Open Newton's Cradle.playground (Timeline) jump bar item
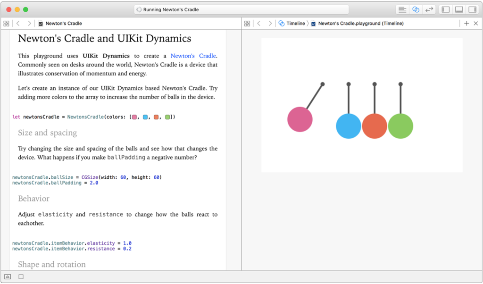Viewport: 483px width, 284px height. (x=358, y=24)
